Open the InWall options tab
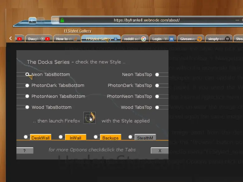The image size is (243, 182). pos(75,137)
